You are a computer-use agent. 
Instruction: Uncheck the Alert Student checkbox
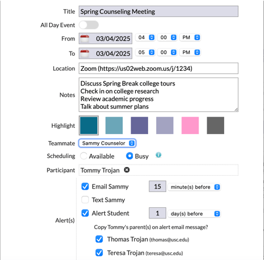pos(85,213)
